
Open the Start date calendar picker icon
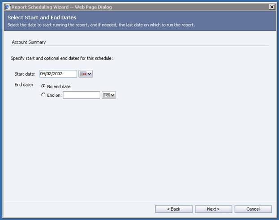83,74
